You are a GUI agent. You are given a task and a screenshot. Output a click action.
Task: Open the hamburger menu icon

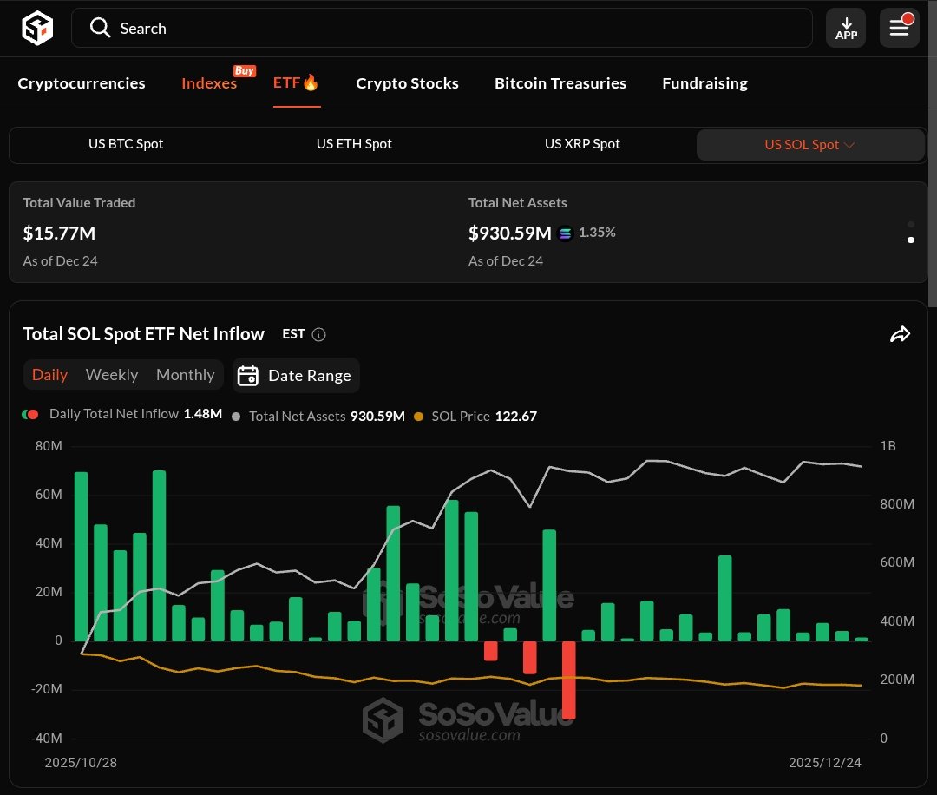coord(899,28)
